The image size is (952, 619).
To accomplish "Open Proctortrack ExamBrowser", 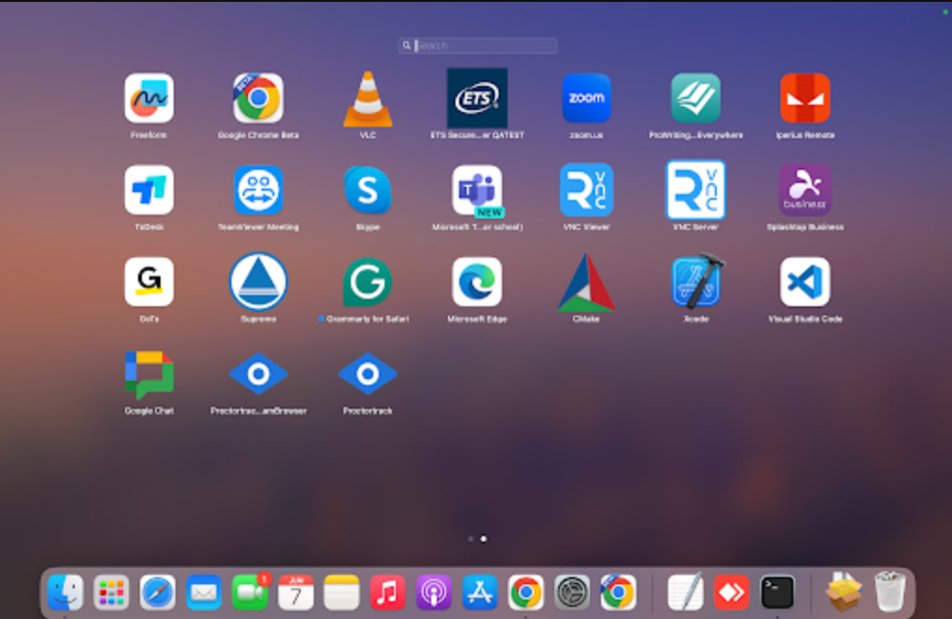I will click(258, 374).
